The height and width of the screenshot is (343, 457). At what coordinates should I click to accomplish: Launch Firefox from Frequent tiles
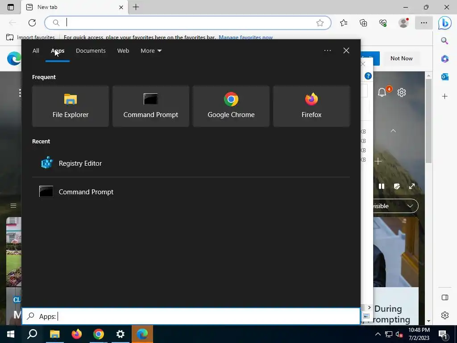(x=312, y=106)
